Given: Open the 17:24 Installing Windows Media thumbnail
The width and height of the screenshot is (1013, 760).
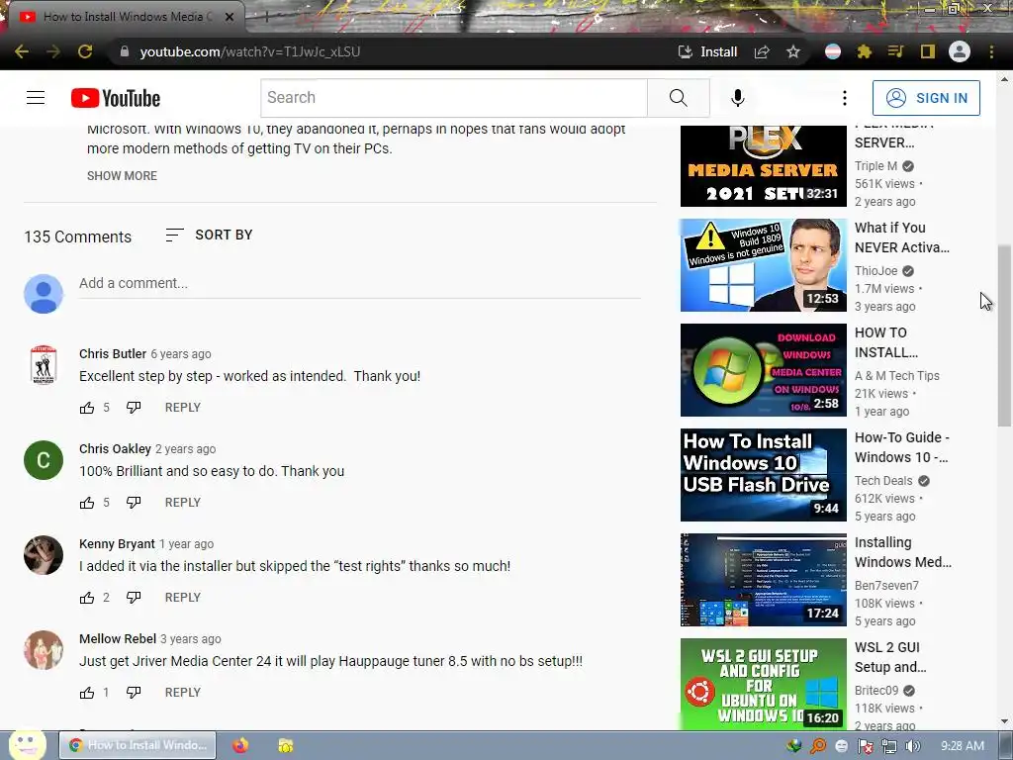Looking at the screenshot, I should click(x=763, y=580).
